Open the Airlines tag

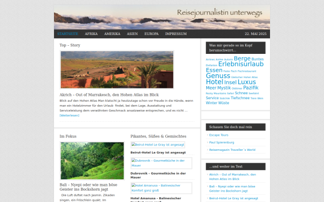pos(210,60)
